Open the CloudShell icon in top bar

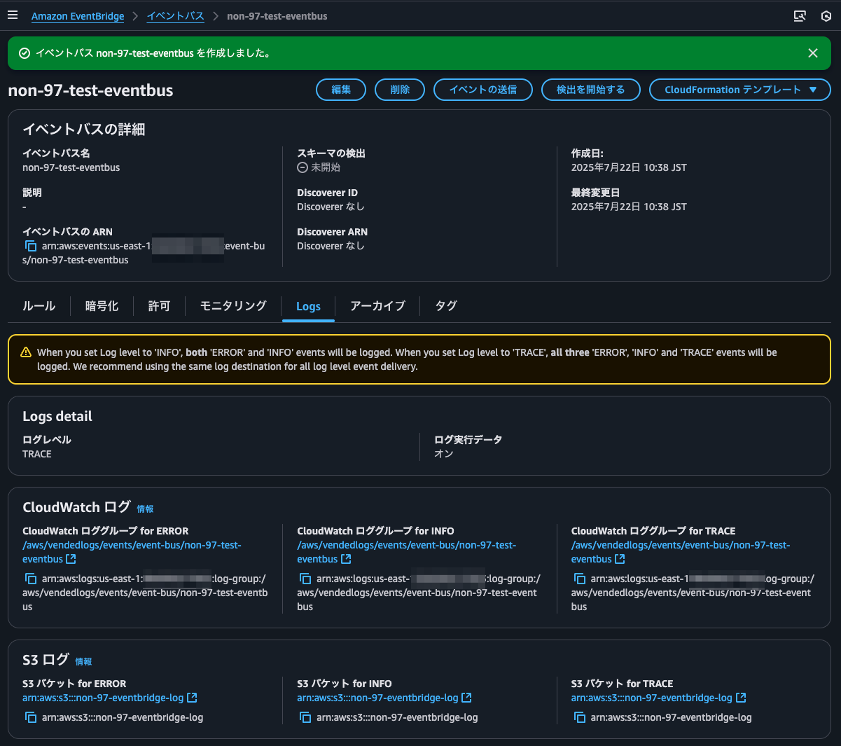click(x=800, y=16)
